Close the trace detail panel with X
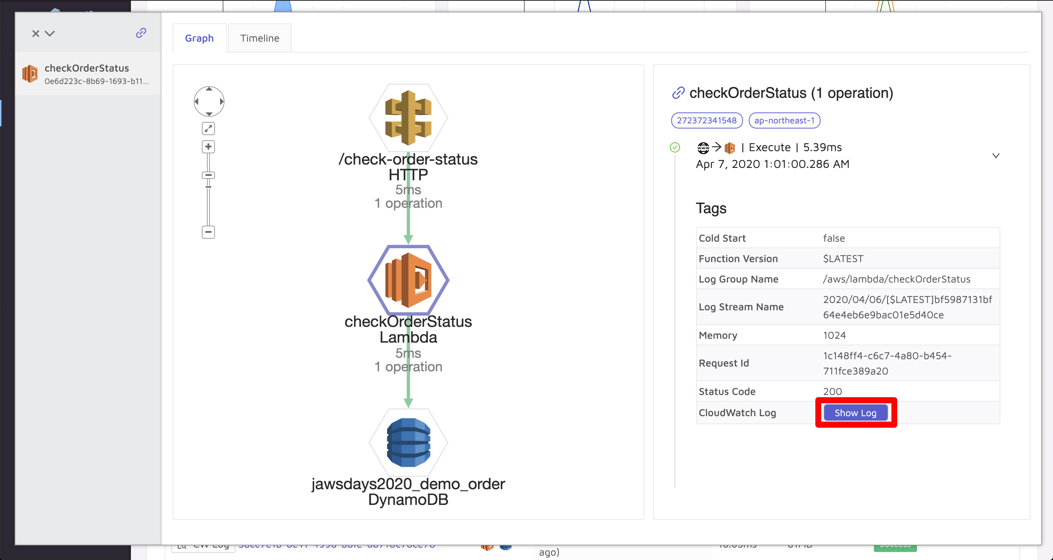 (x=35, y=34)
